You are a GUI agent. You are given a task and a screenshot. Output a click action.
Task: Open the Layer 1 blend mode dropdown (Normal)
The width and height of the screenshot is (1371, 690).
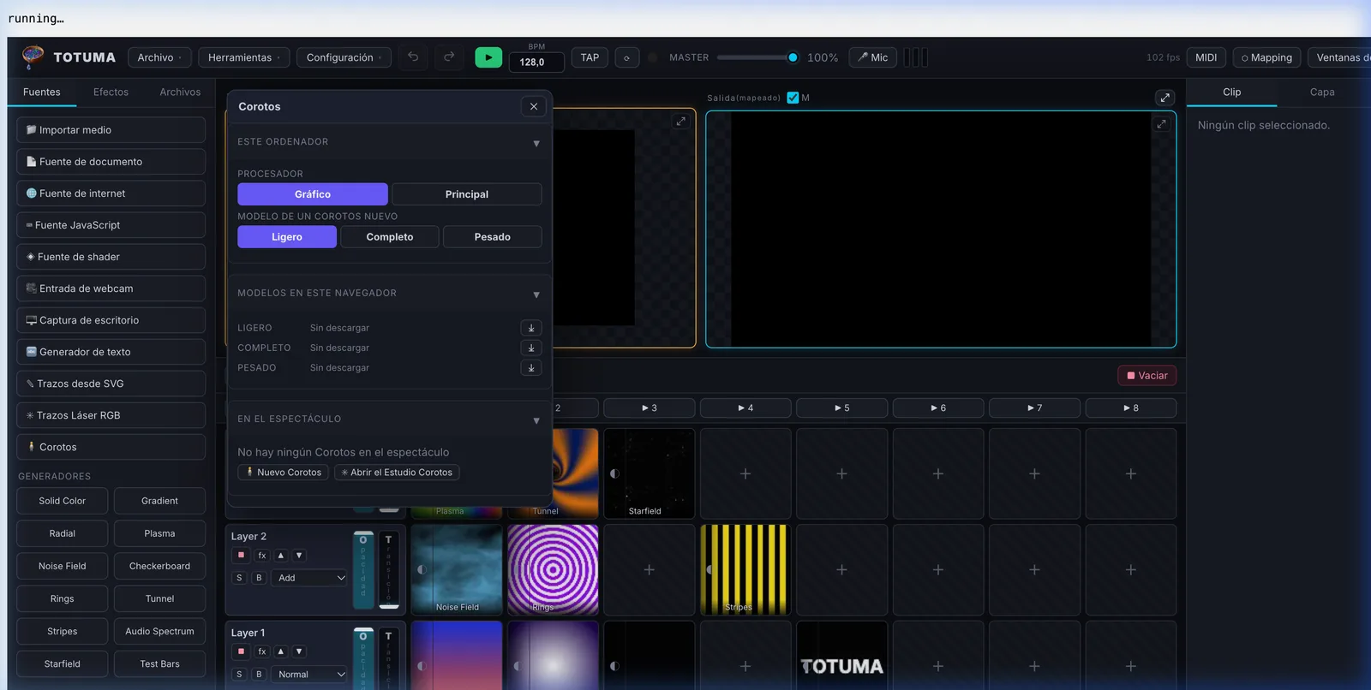tap(310, 675)
